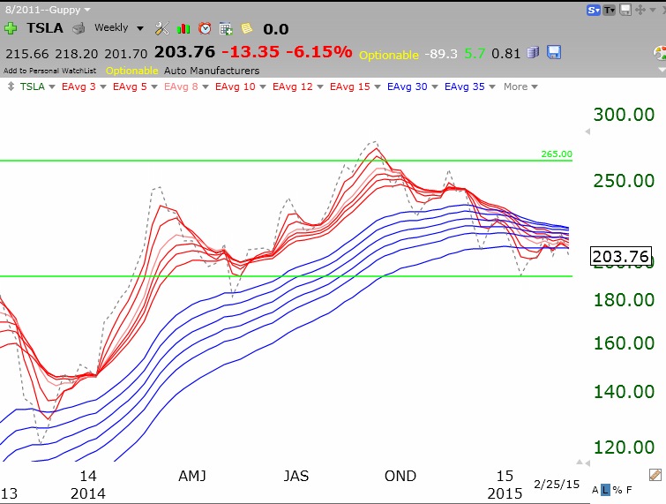Expand the arrow below the palette icon
The image size is (666, 504).
(662, 69)
